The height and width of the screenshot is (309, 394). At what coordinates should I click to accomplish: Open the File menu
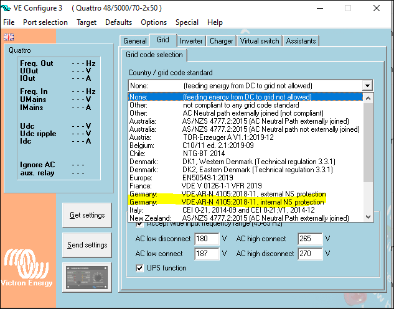click(x=9, y=22)
